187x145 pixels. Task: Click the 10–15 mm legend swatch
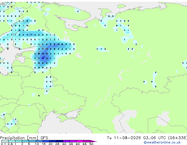[x=39, y=141]
